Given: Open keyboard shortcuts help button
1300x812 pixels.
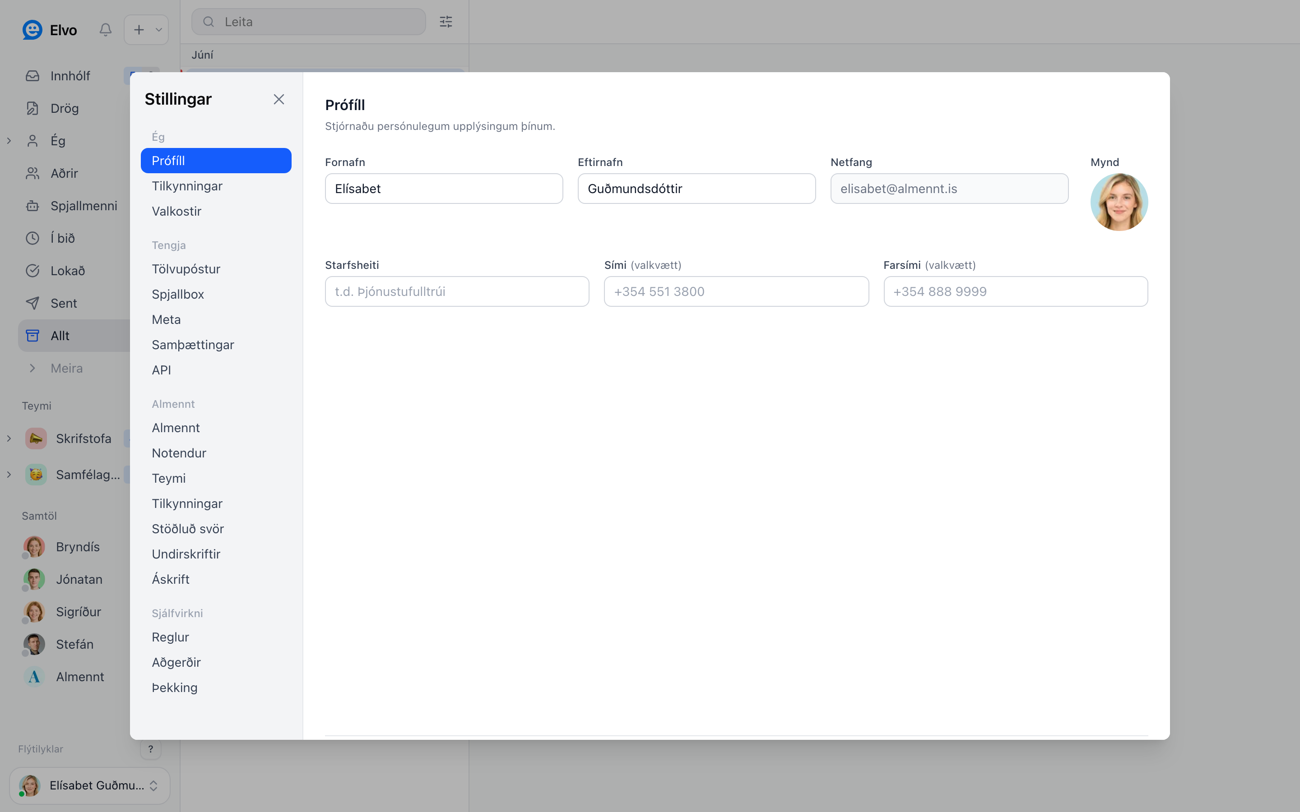Looking at the screenshot, I should point(150,749).
